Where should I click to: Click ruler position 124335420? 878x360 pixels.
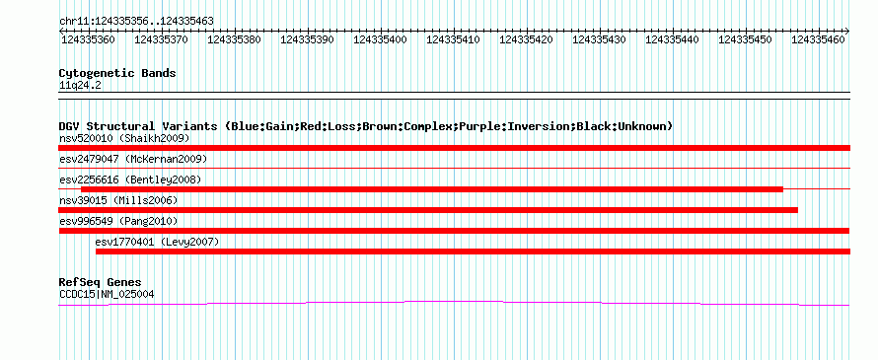tap(527, 39)
